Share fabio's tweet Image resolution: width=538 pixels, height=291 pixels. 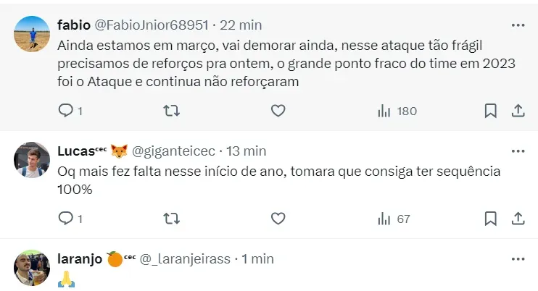[x=518, y=111]
